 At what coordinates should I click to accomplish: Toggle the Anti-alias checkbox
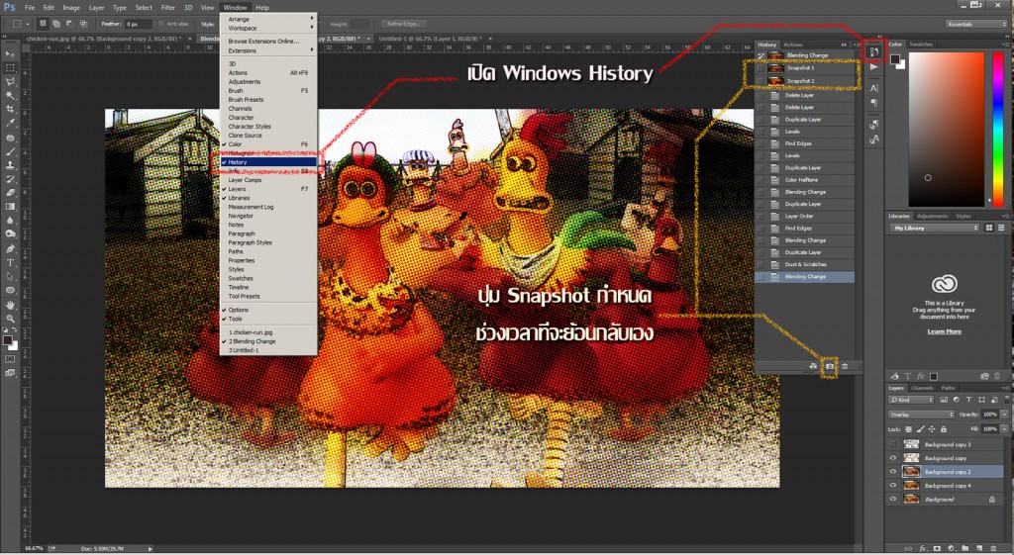click(161, 24)
